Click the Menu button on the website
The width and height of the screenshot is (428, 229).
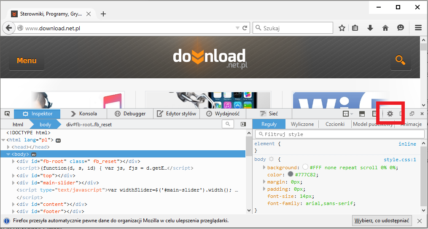[x=27, y=60]
